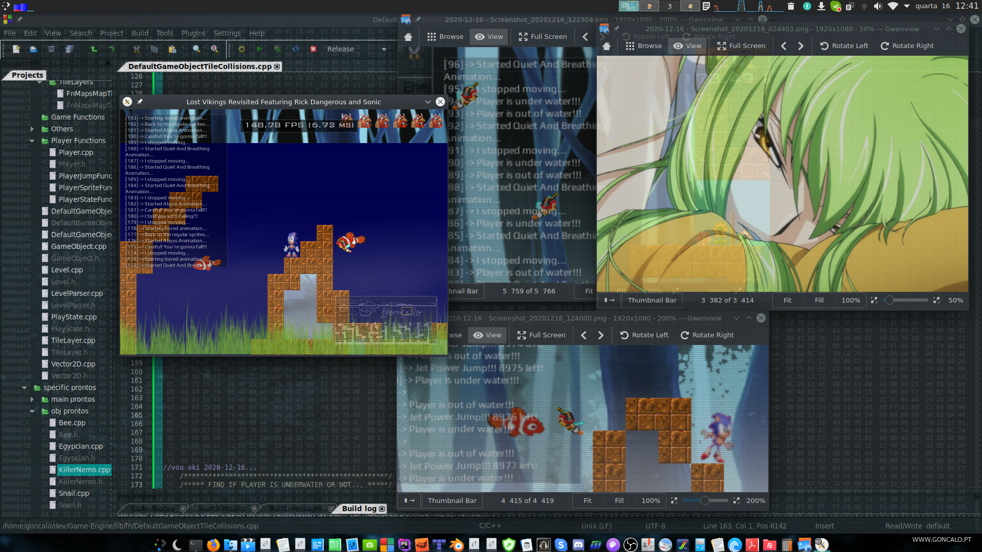Click the green Run play icon in Code::Blocks
The image size is (982, 552).
pyautogui.click(x=259, y=49)
